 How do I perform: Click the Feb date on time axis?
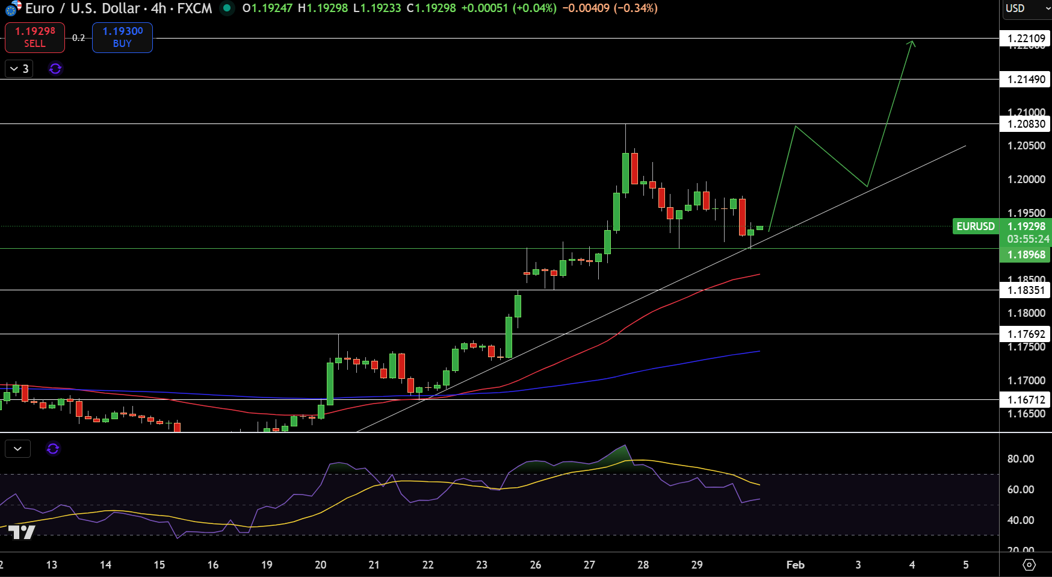796,565
